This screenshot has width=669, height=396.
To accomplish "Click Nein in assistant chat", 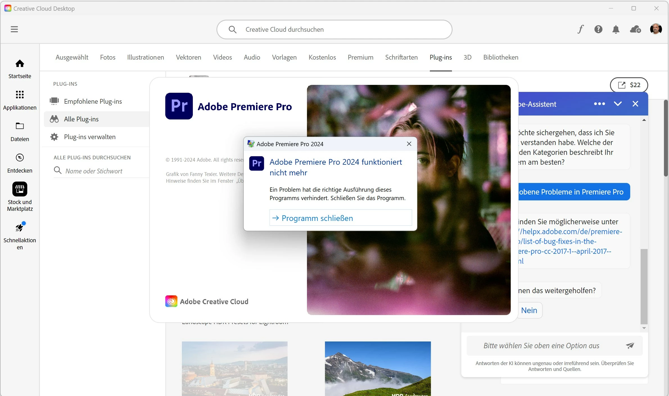I will (529, 310).
